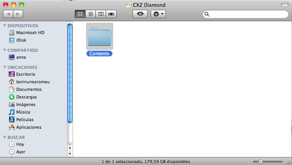The width and height of the screenshot is (292, 165).
Task: Open the Música note icon
Action: [x=11, y=112]
